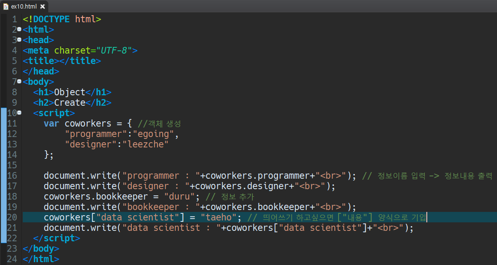The width and height of the screenshot is (497, 265).
Task: Collapse the body element fold on line 7
Action: point(19,82)
